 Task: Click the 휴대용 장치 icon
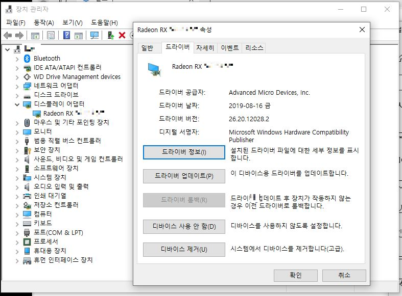pos(27,251)
